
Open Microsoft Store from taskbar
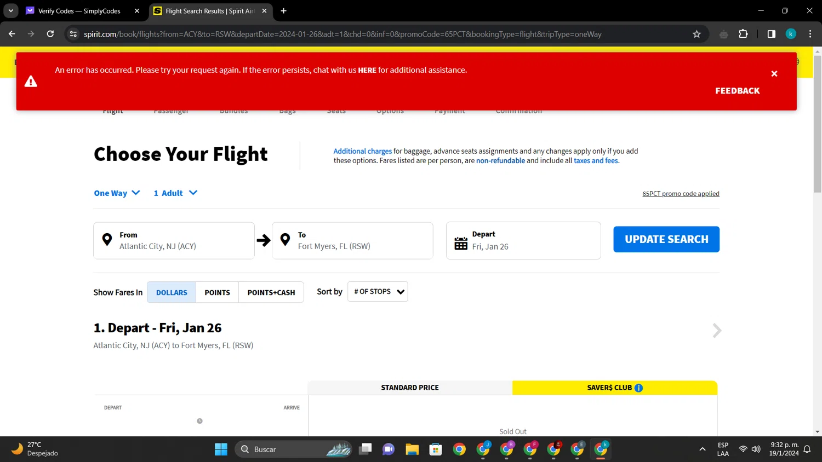click(436, 449)
